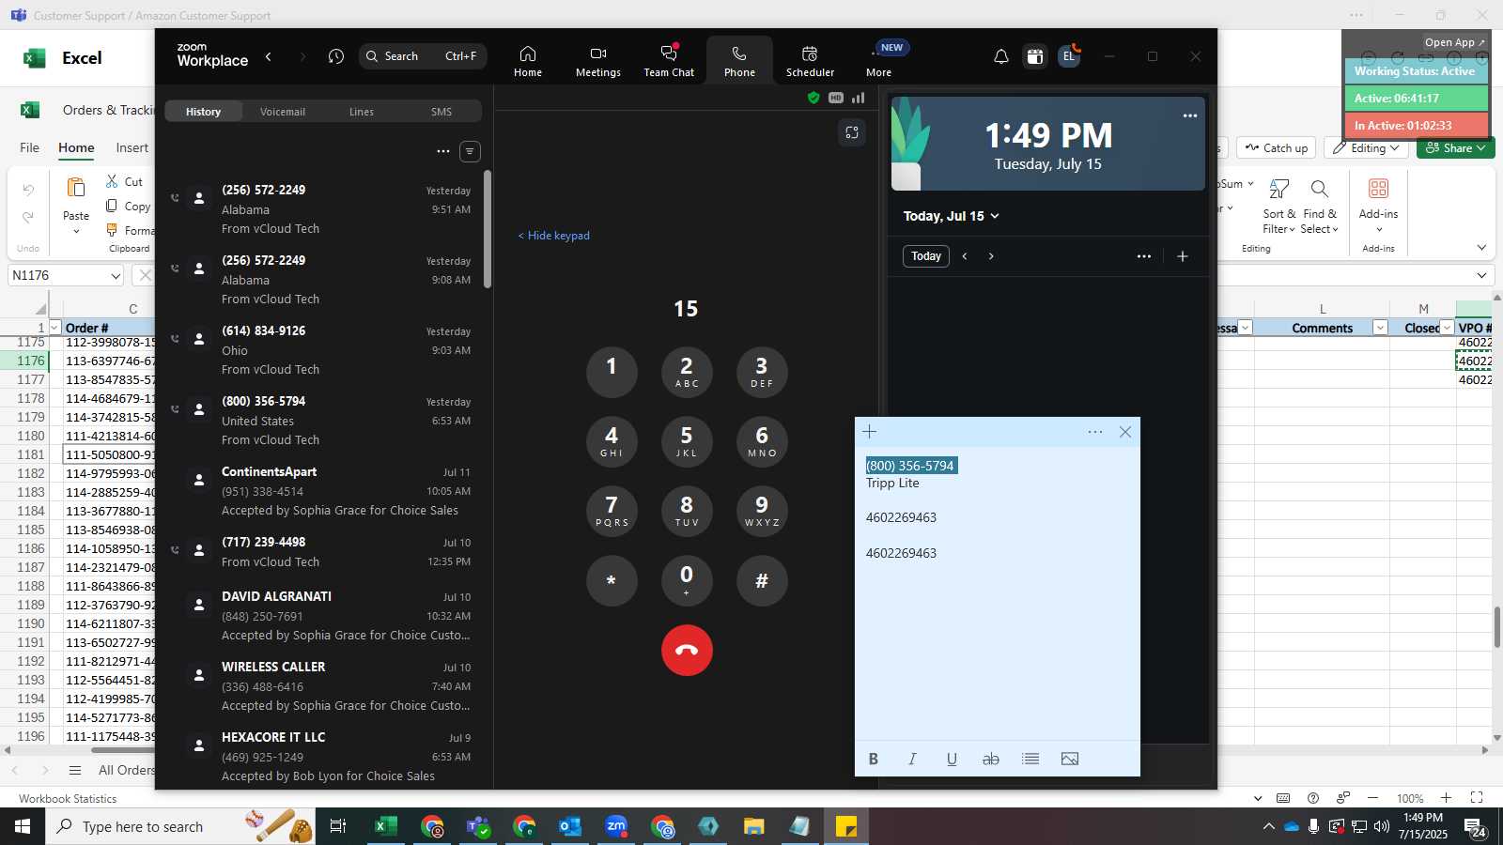The image size is (1503, 845).
Task: Open Order # column filter dropdown
Action: [54, 328]
